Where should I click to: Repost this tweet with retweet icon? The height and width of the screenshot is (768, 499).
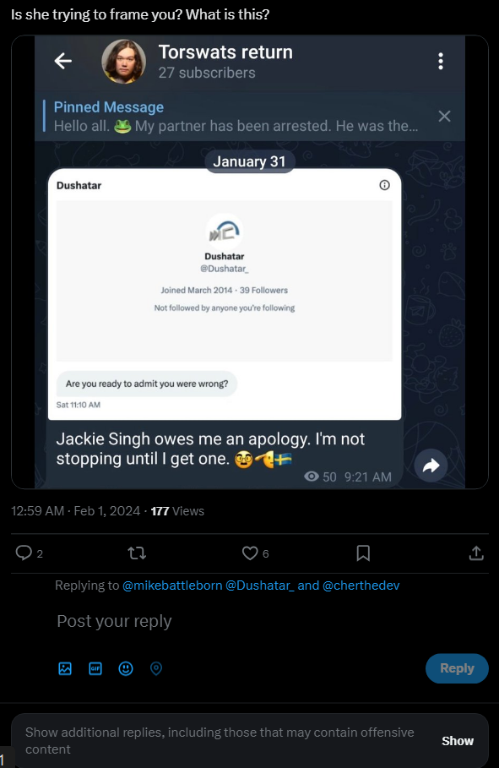[137, 553]
